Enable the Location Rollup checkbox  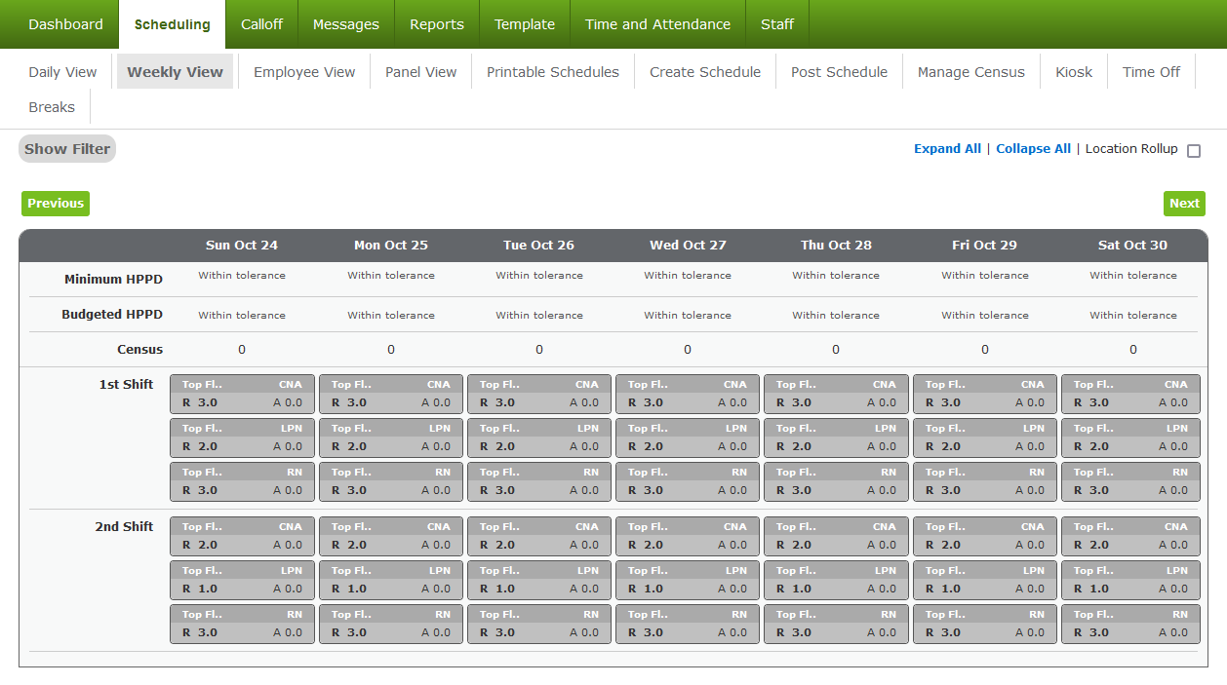tap(1194, 149)
